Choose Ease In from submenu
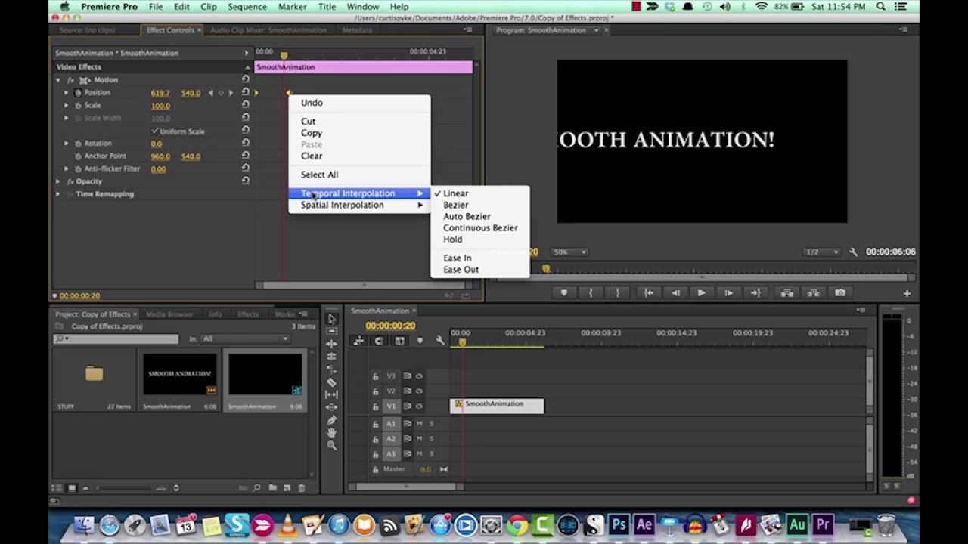The image size is (968, 544). 457,258
